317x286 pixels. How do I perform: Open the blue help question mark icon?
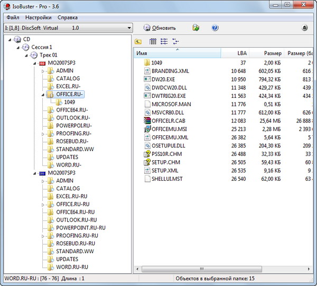tap(215, 27)
